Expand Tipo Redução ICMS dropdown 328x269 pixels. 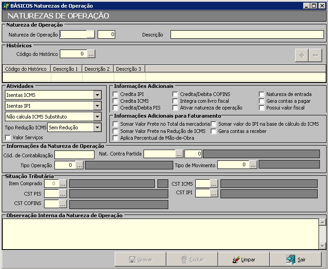(97, 128)
